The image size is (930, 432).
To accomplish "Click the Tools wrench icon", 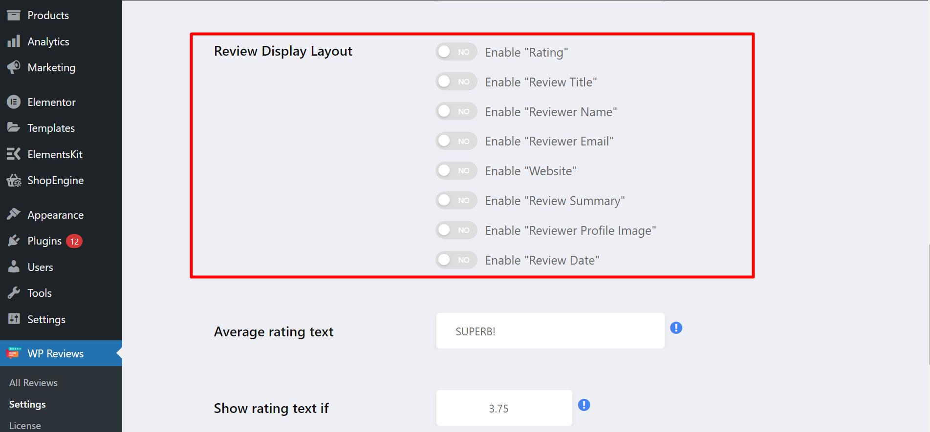I will coord(14,293).
